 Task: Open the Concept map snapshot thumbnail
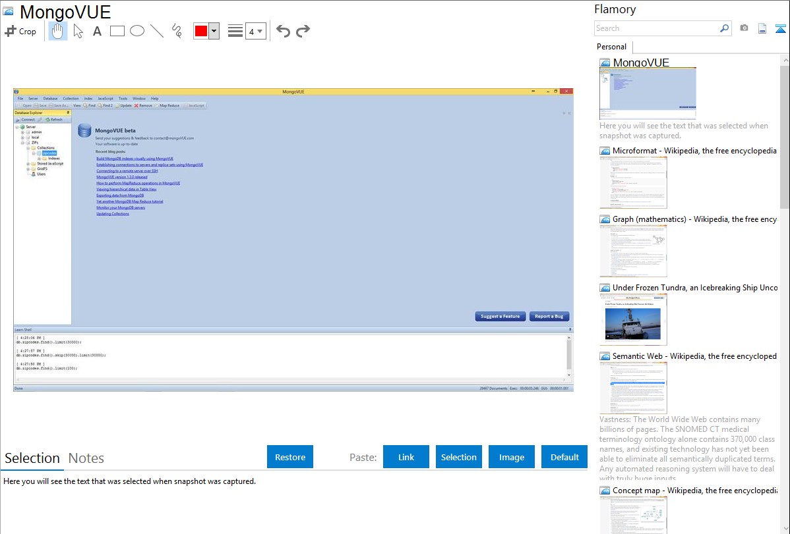click(633, 515)
